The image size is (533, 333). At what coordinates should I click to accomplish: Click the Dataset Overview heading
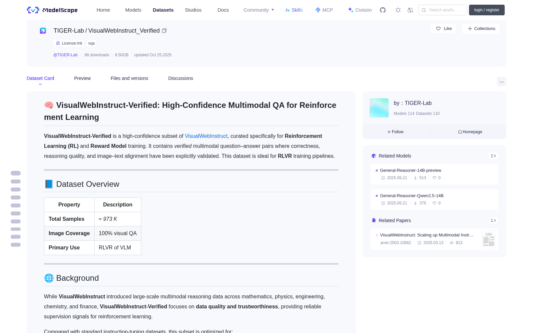pos(82,184)
